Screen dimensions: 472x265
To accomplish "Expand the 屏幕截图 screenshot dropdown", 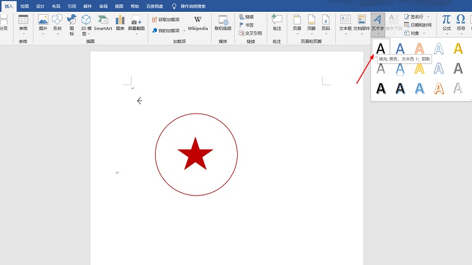I will pos(136,34).
